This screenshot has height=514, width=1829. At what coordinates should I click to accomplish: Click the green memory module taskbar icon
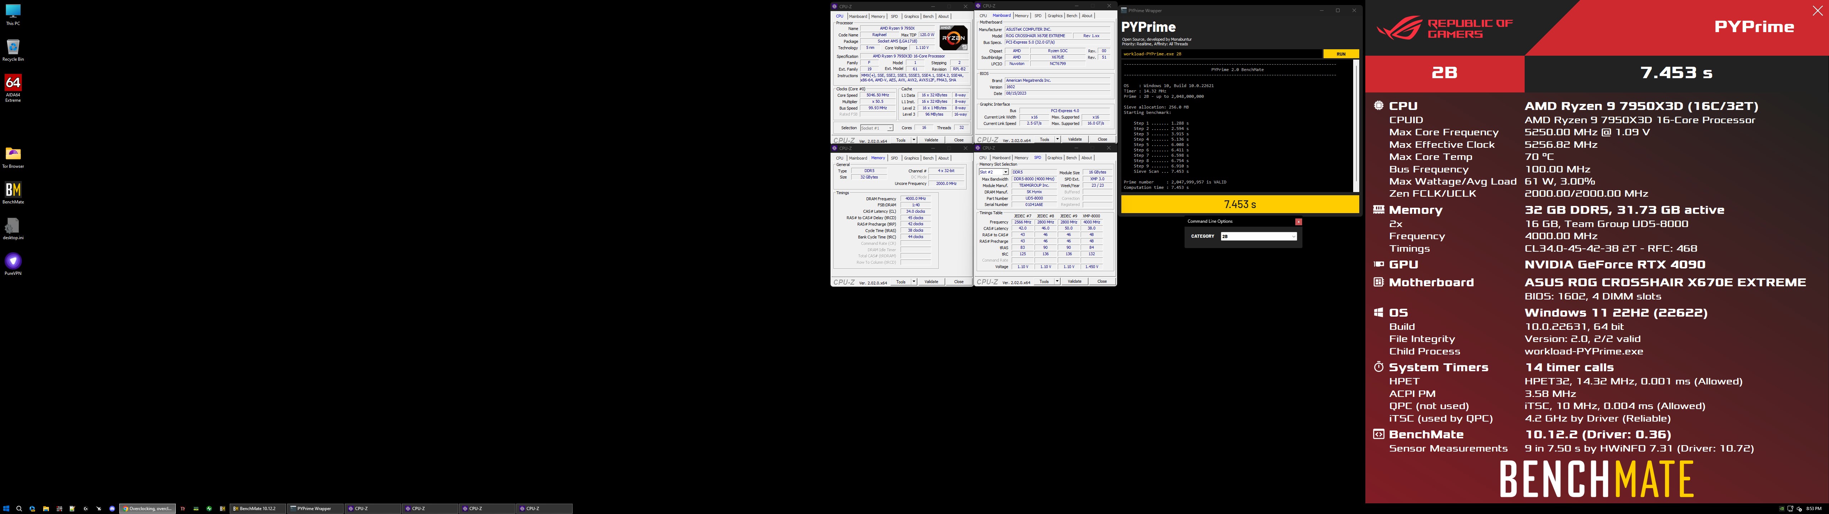(x=196, y=508)
